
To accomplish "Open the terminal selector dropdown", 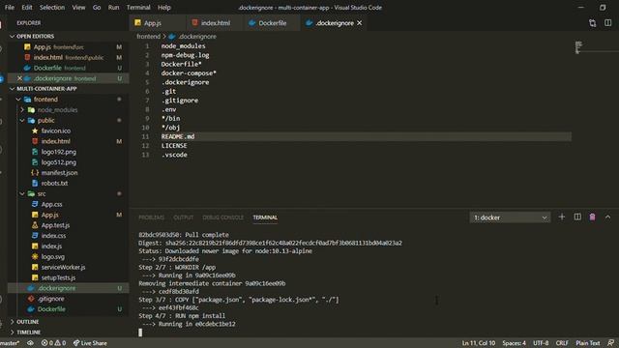I will pos(510,217).
